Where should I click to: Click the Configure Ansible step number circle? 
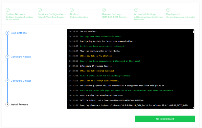tap(7, 56)
